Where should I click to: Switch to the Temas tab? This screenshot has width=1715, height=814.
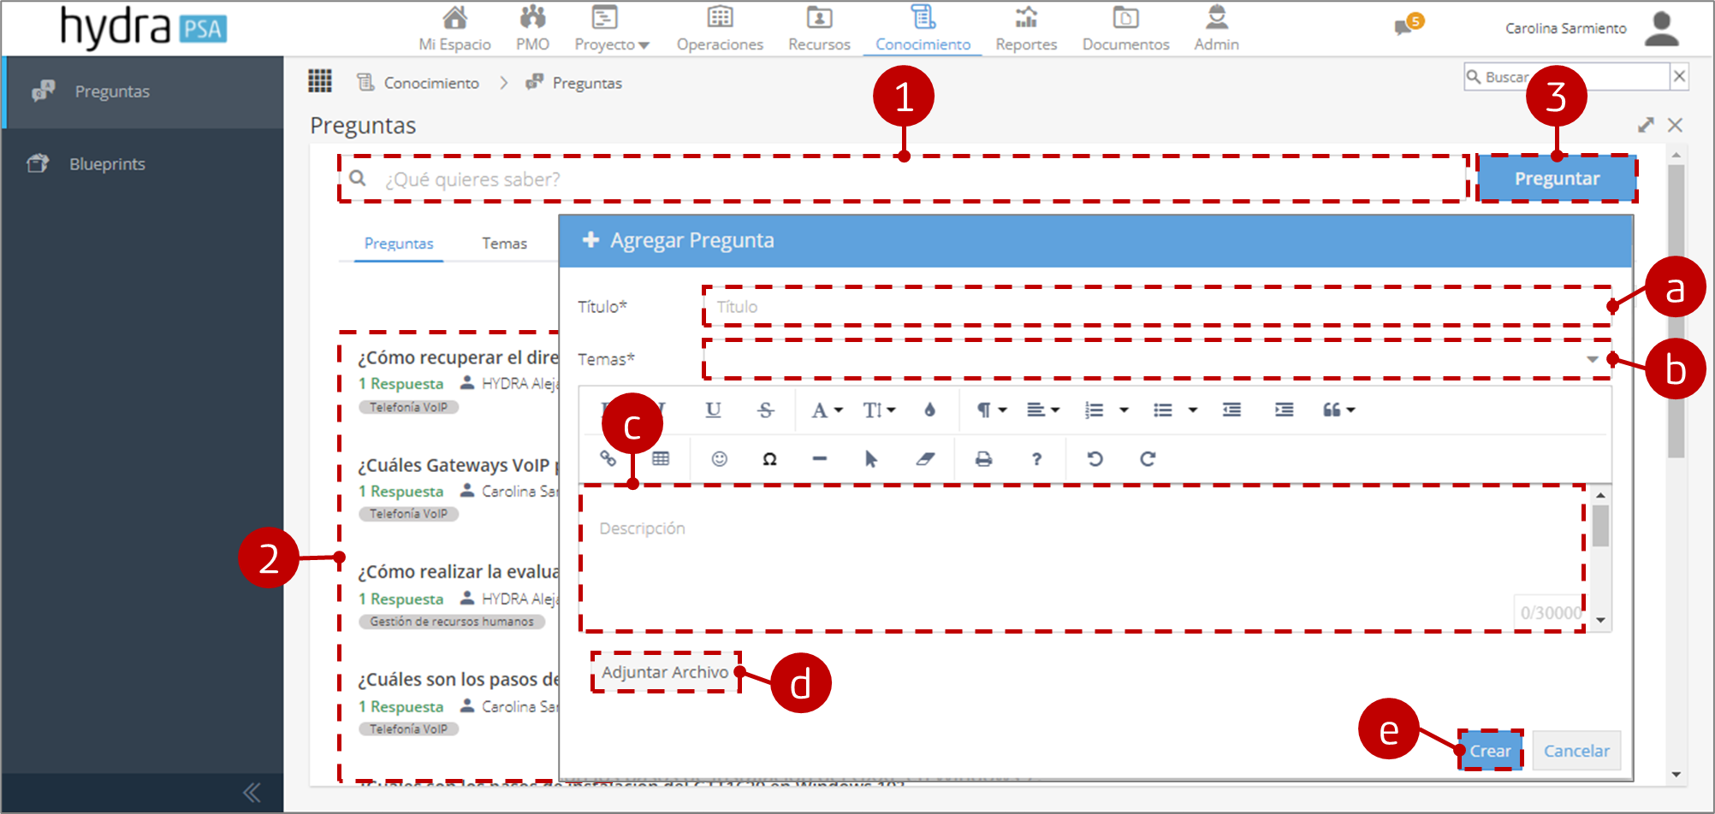point(504,244)
